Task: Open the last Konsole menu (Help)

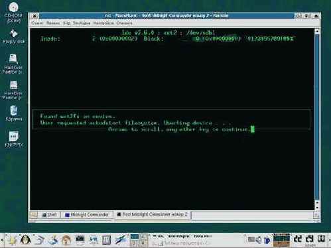Action: (x=124, y=23)
